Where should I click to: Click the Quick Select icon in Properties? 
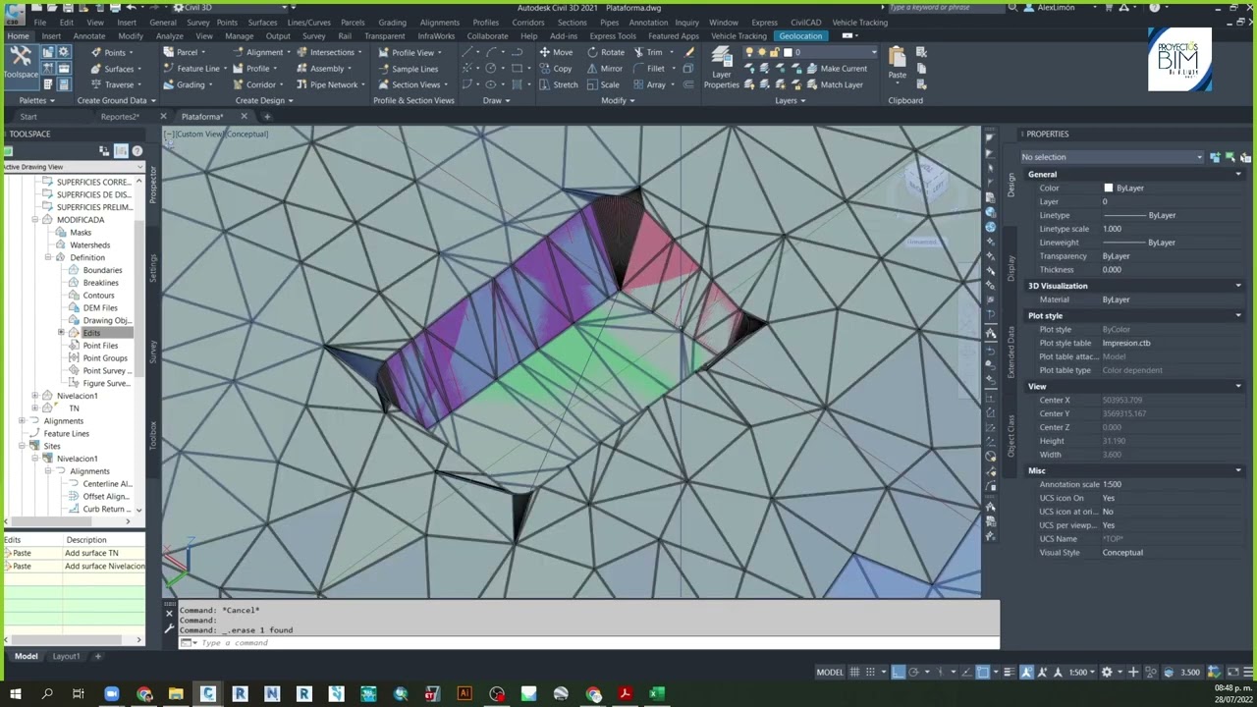click(1245, 157)
